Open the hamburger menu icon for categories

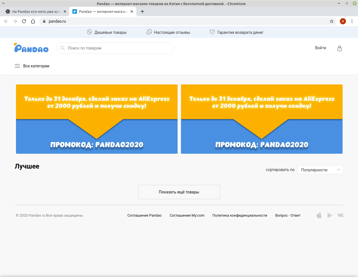[x=17, y=66]
